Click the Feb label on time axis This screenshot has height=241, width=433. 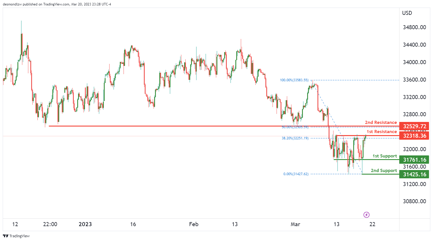[x=194, y=224]
